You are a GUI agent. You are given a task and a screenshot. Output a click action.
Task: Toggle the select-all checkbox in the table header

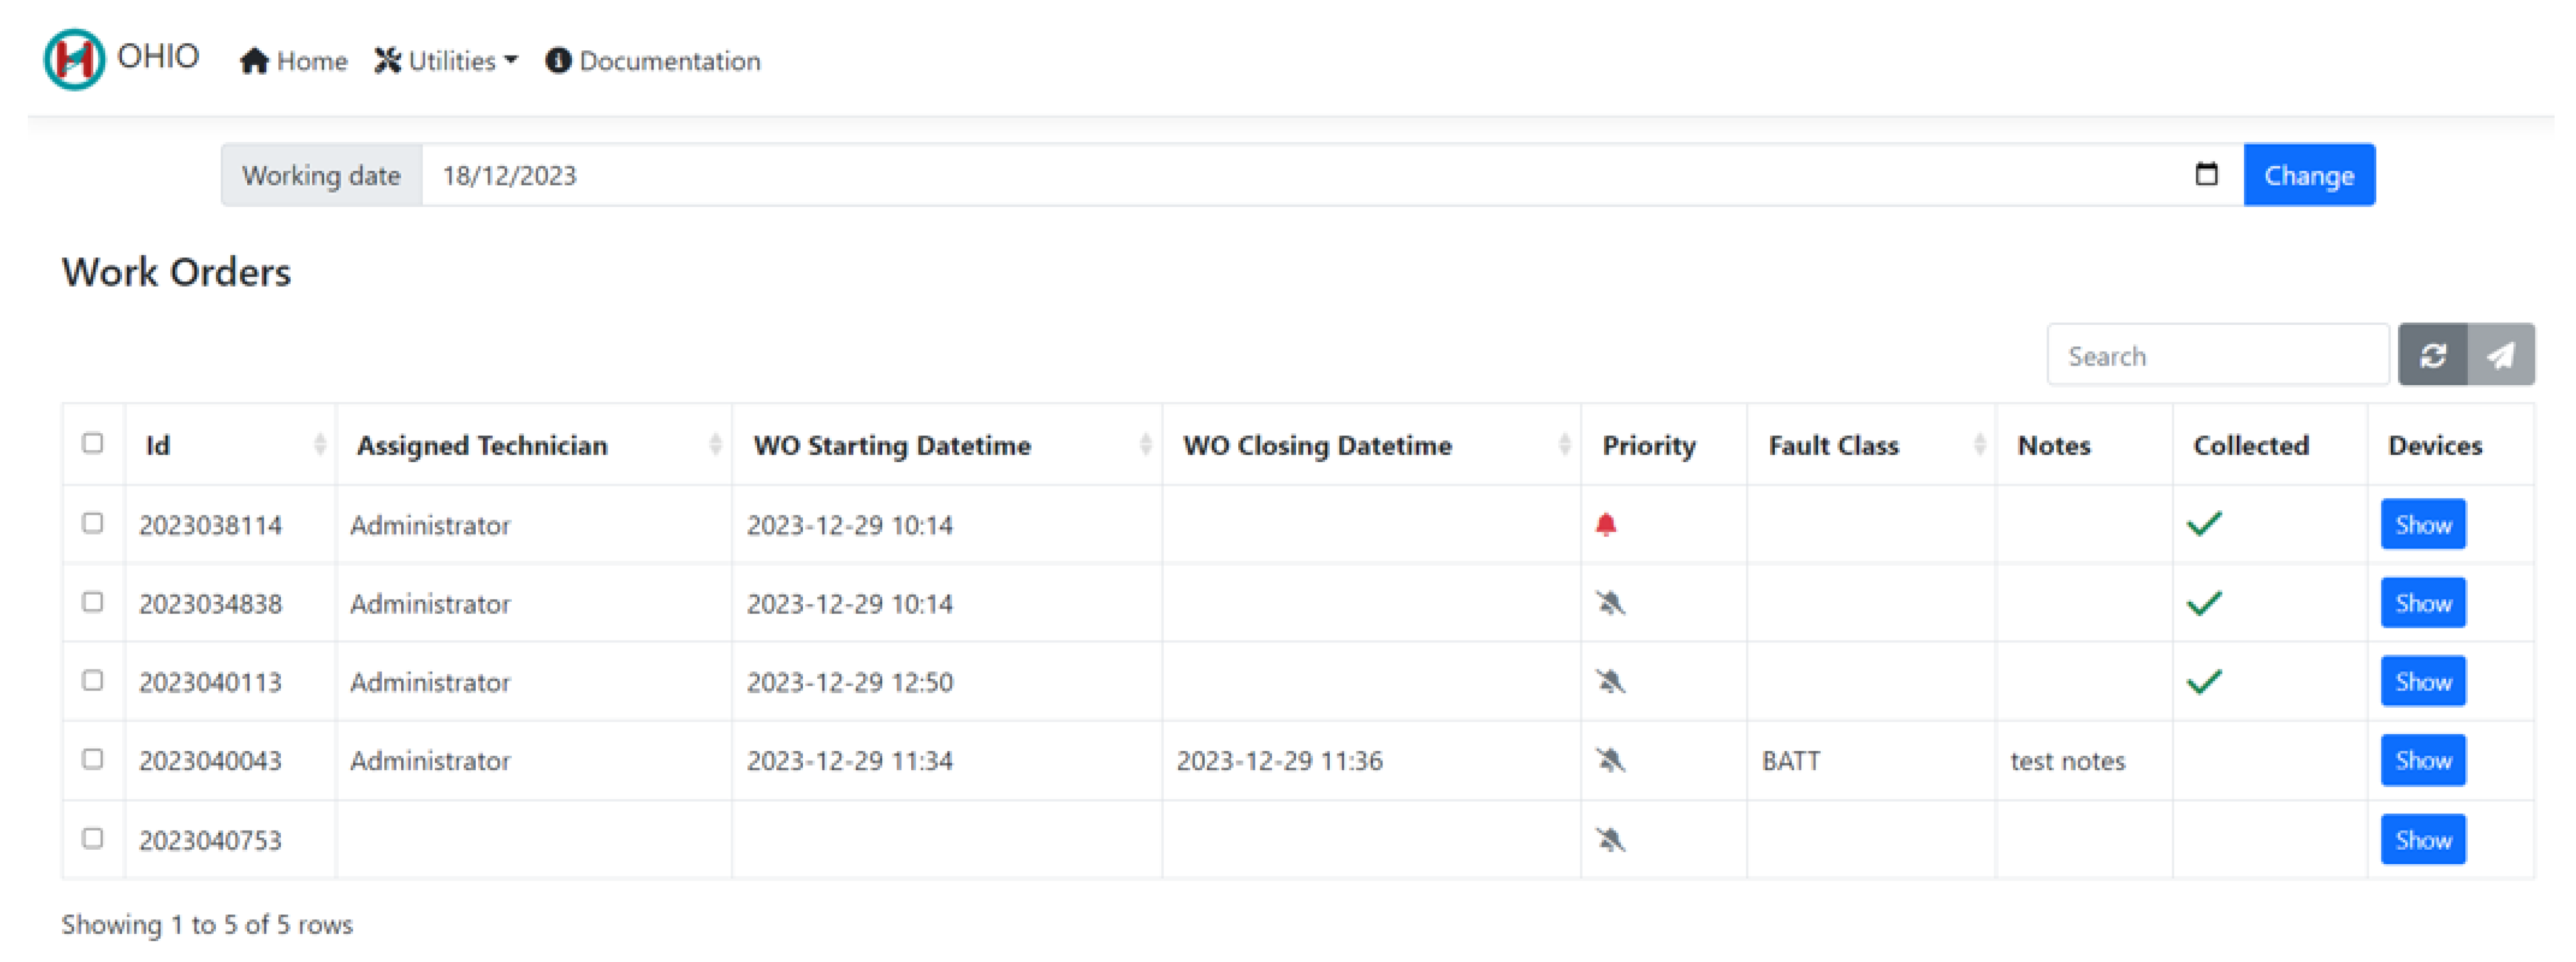point(93,443)
